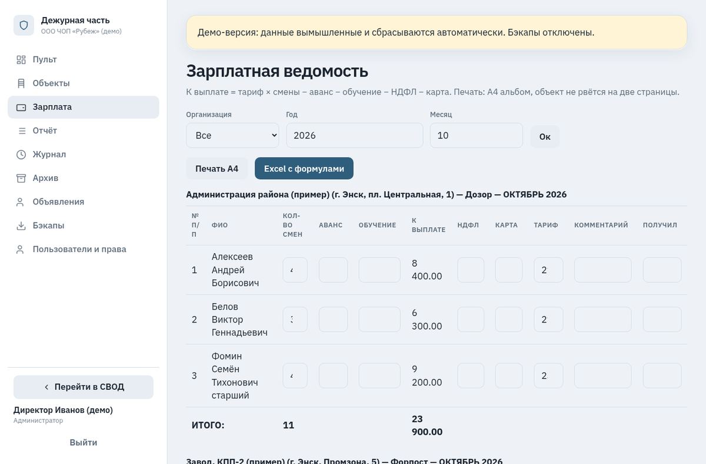Click the Печать А4 button

tap(217, 169)
